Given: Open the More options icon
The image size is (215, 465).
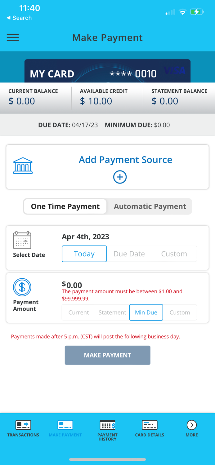Looking at the screenshot, I should point(191,425).
